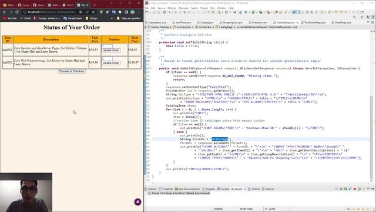Open the Run button dropdown arrow
The image size is (376, 212).
(256, 12)
